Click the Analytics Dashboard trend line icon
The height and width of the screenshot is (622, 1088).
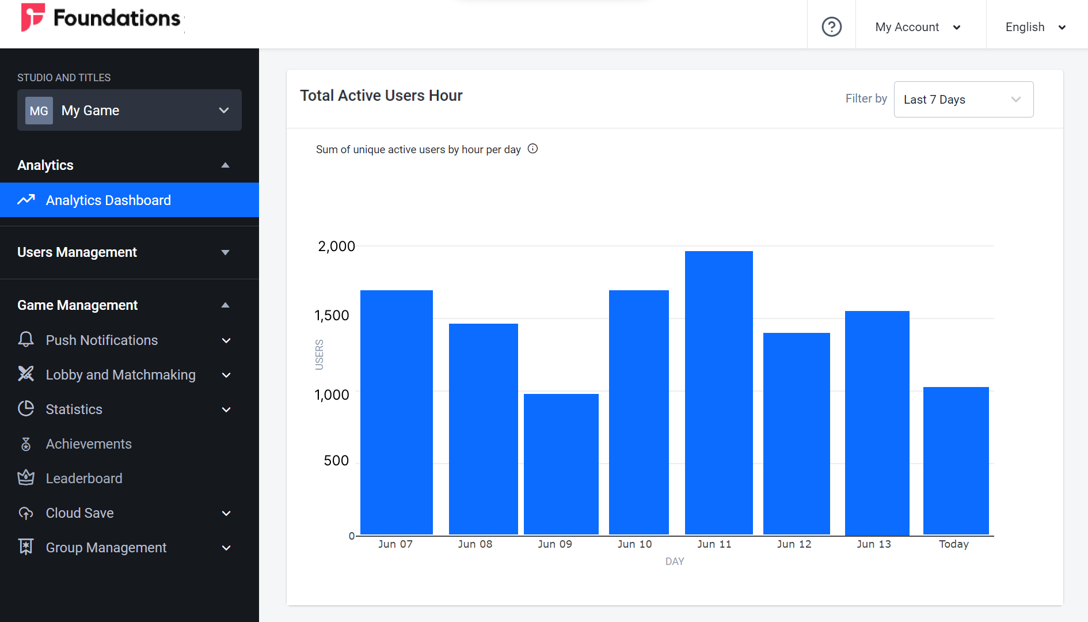pyautogui.click(x=26, y=200)
